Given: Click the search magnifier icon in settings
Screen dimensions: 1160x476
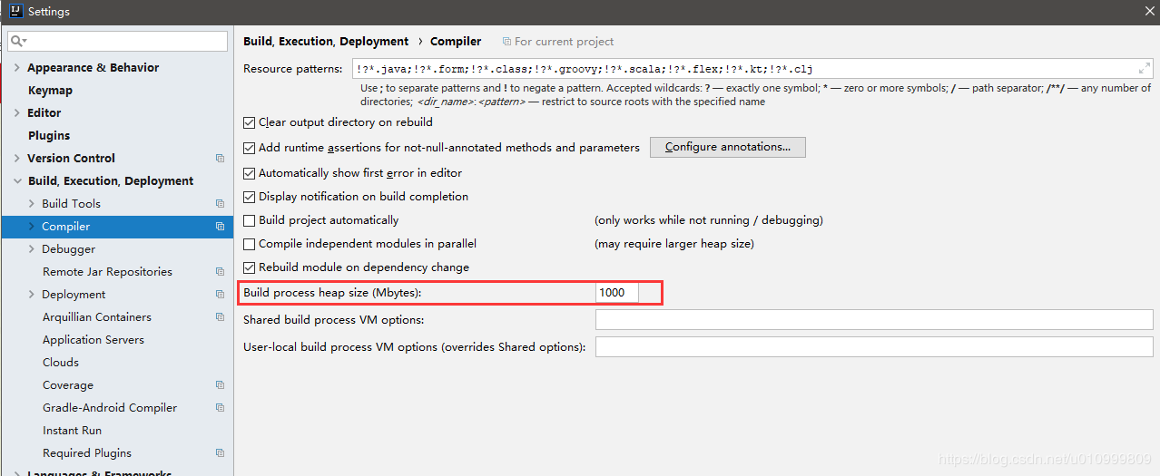Looking at the screenshot, I should [16, 41].
